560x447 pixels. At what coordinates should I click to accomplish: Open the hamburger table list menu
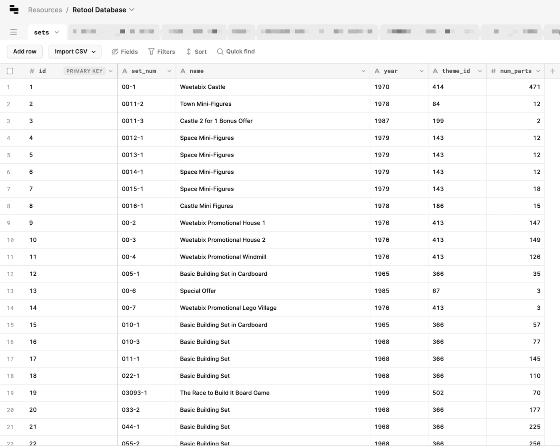tap(14, 32)
